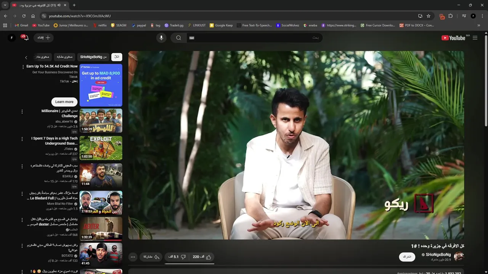The image size is (488, 274).
Task: Click the search magnifier button
Action: click(178, 38)
